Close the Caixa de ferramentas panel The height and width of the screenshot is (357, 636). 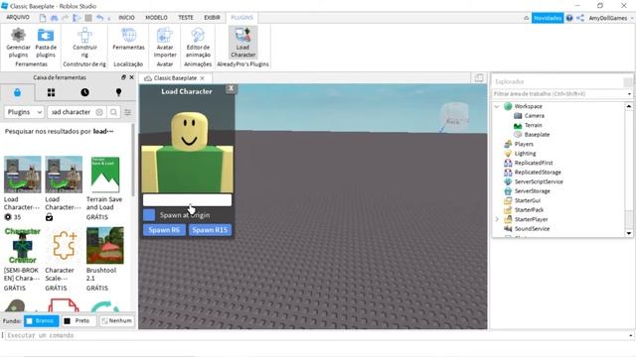(x=131, y=77)
